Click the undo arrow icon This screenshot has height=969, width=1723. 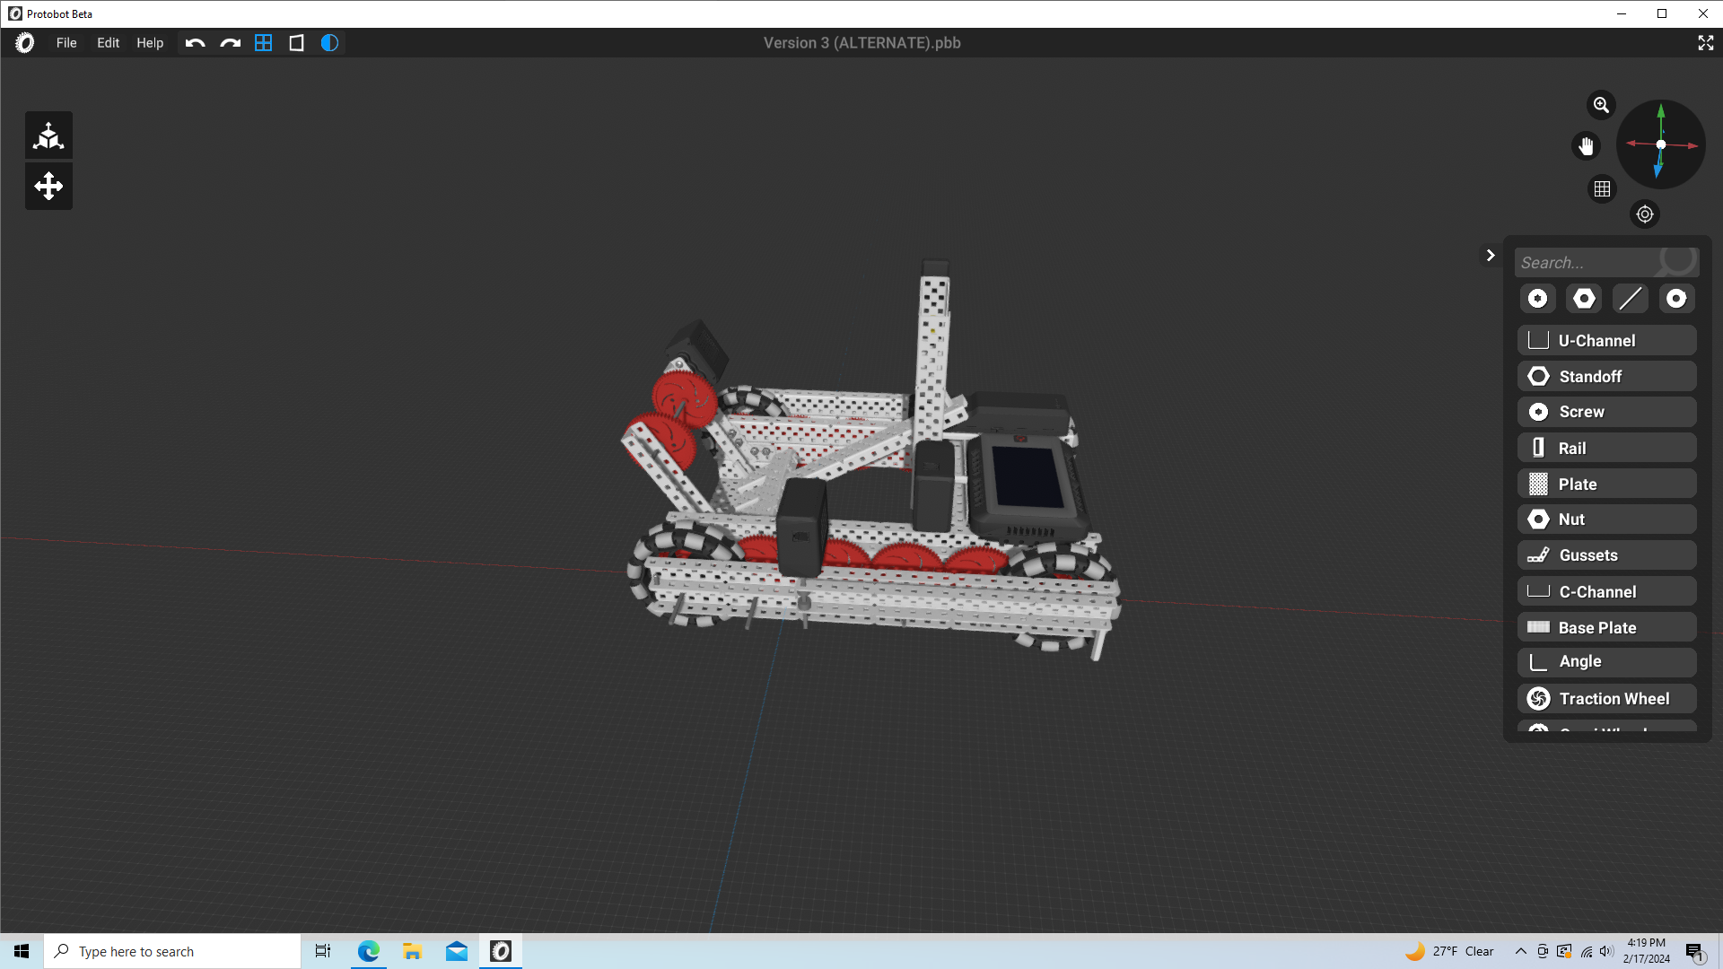point(195,43)
